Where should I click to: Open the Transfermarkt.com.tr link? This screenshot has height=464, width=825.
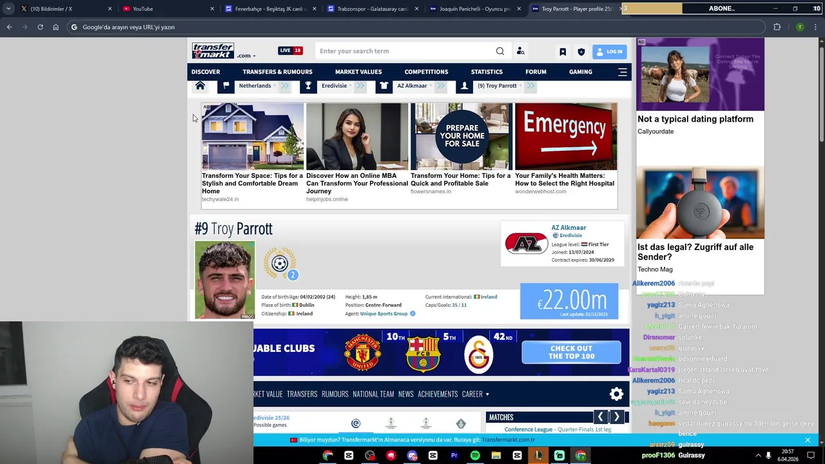[x=509, y=440]
